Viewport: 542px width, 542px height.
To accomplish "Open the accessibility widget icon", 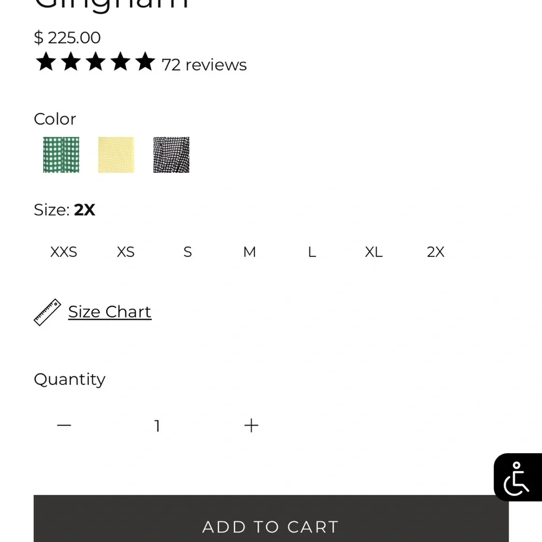I will [517, 478].
